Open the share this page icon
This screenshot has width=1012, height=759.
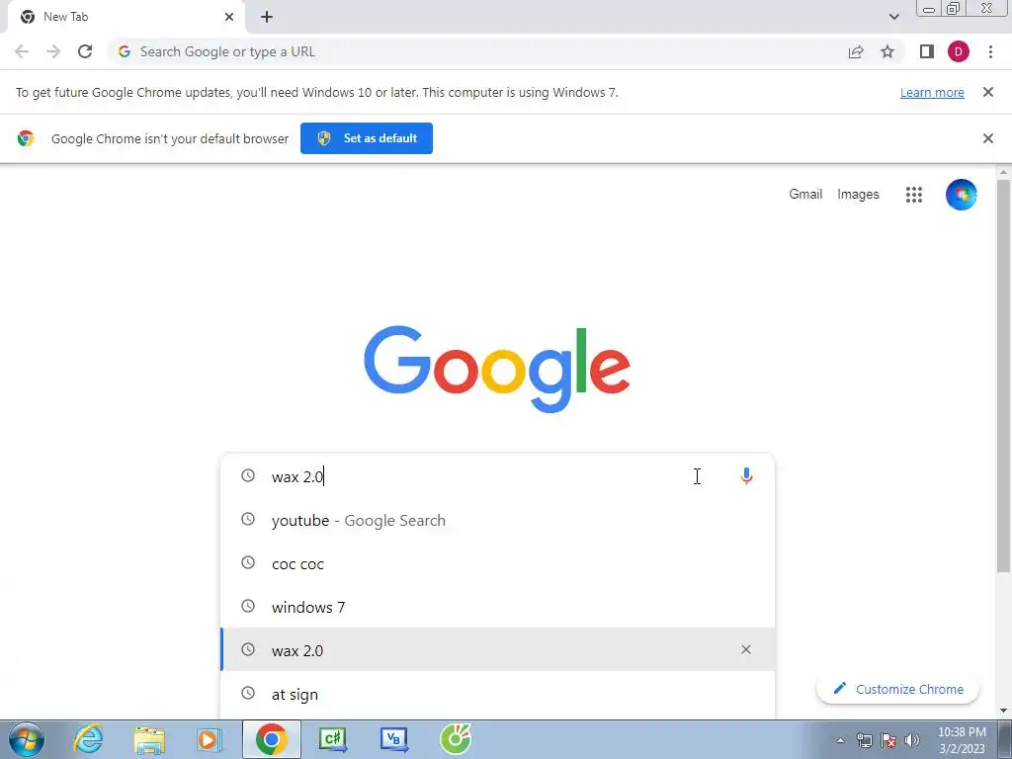(x=856, y=51)
